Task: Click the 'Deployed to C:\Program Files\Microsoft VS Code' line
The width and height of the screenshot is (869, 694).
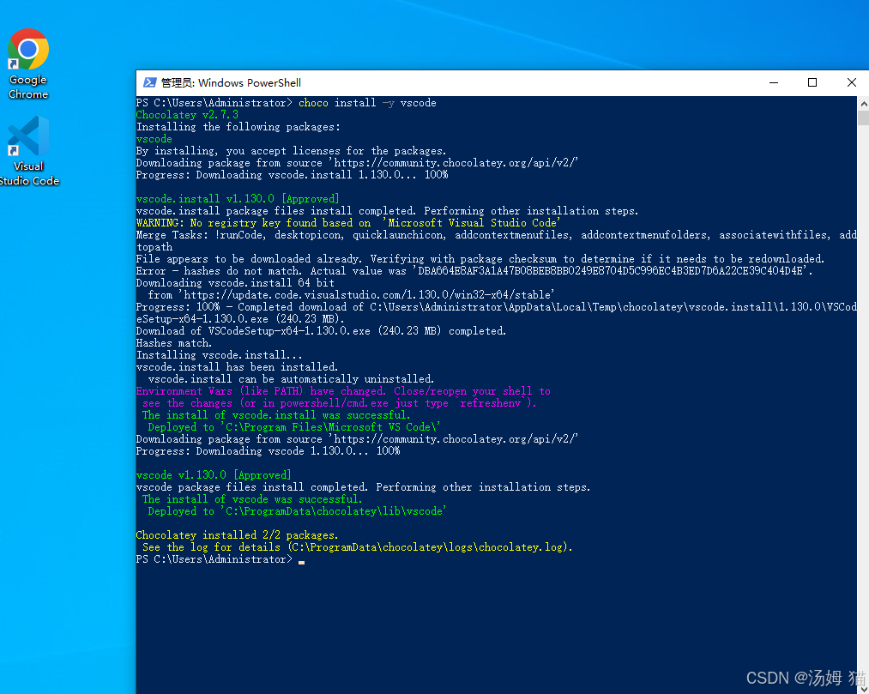Action: click(294, 427)
